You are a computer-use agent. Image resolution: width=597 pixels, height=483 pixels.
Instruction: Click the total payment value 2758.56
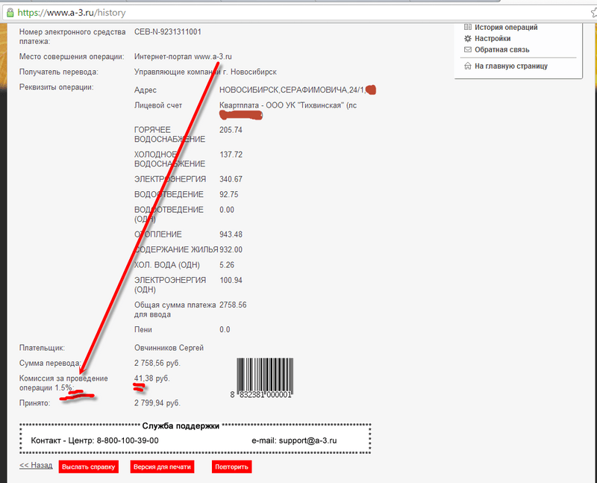(x=233, y=305)
